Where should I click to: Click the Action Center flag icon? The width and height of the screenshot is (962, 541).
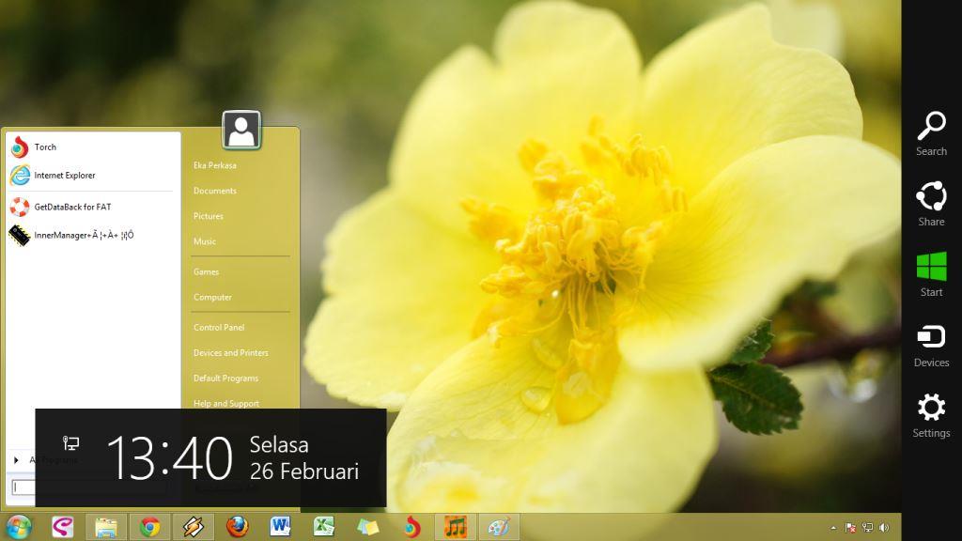pyautogui.click(x=850, y=528)
